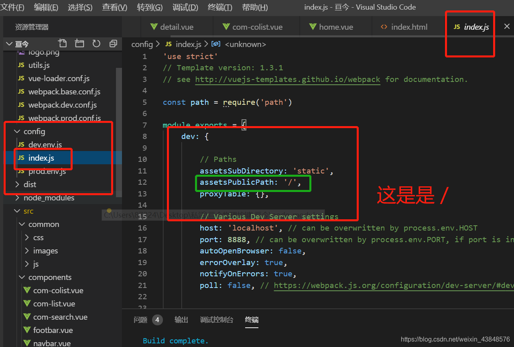514x347 pixels.
Task: Click the config breadcrumb segment
Action: point(142,44)
